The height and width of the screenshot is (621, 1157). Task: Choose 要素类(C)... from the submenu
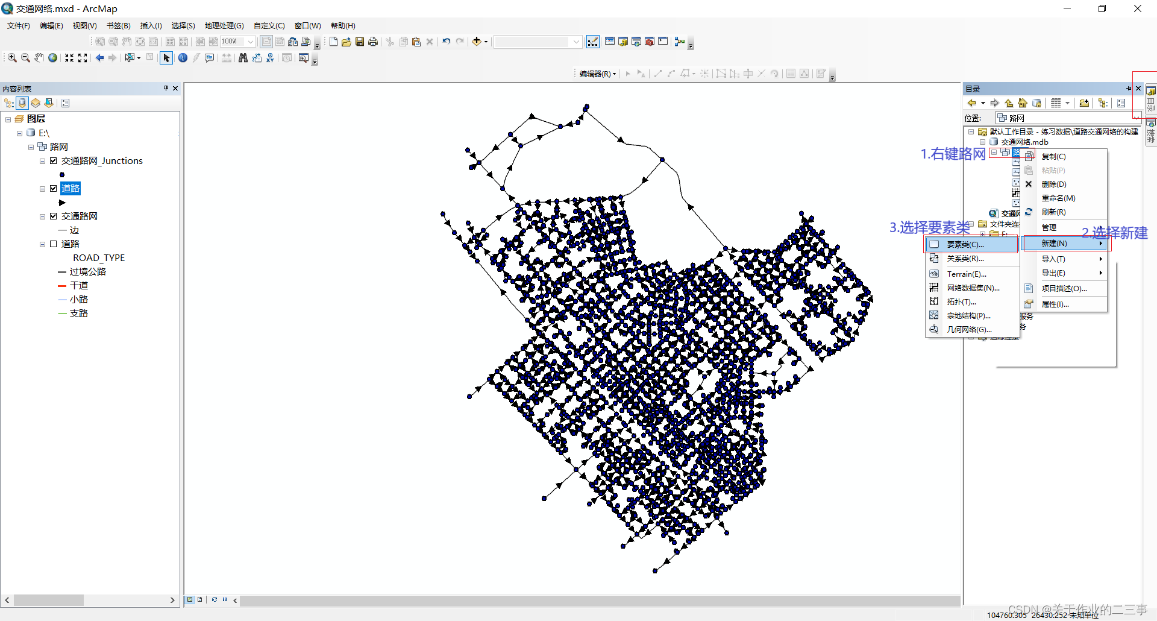tap(972, 244)
